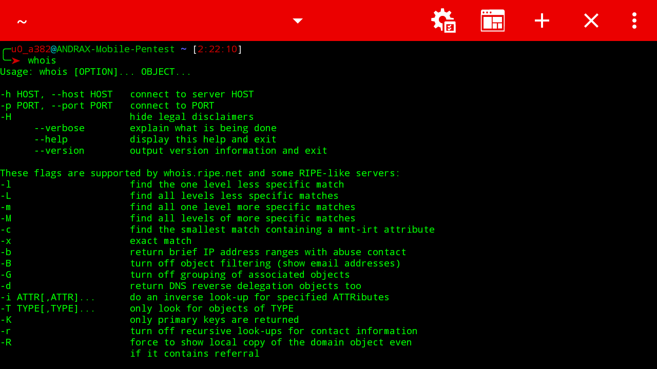Click the red prompt arrow before whois
Image resolution: width=657 pixels, height=369 pixels.
[x=16, y=60]
